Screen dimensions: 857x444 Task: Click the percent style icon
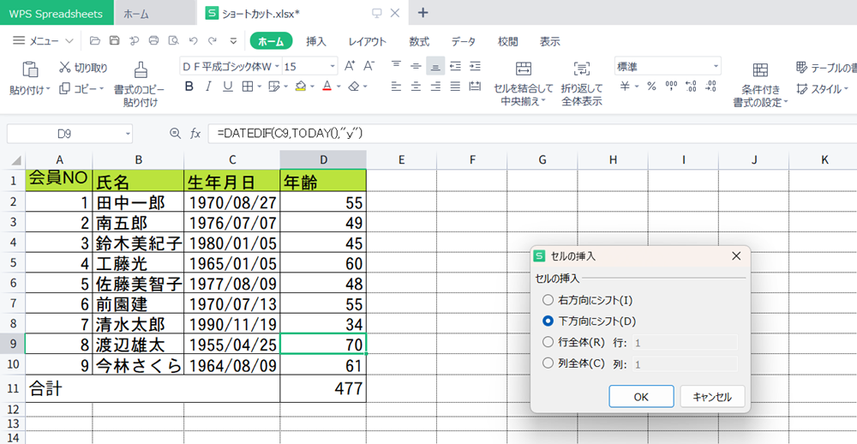click(651, 87)
